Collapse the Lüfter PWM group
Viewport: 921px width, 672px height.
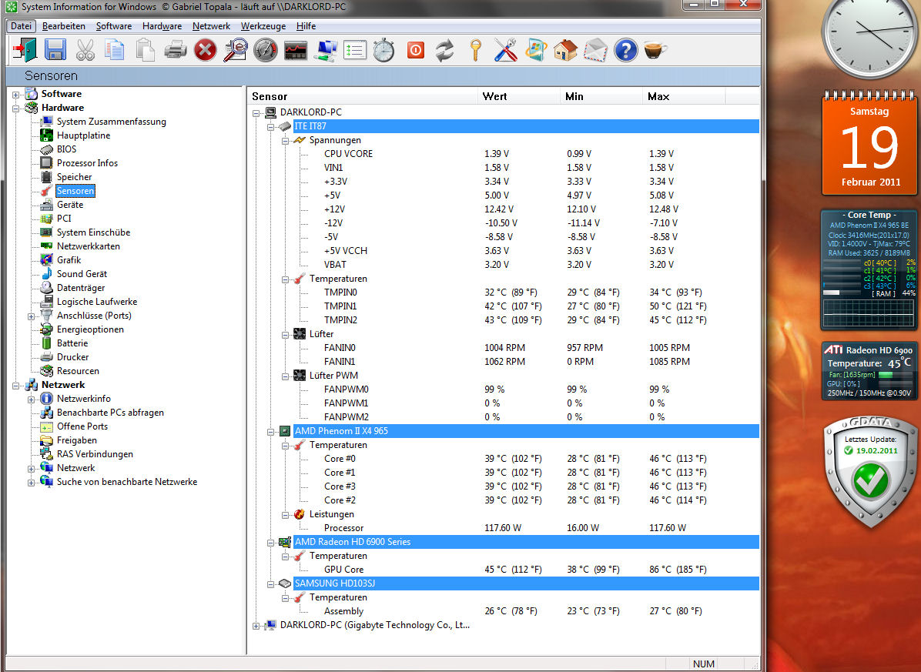[285, 376]
